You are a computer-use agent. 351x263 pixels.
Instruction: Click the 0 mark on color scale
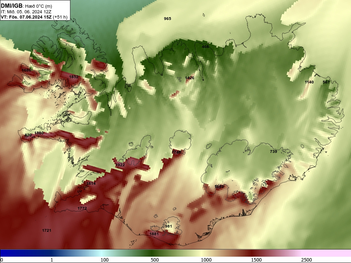point(2,259)
